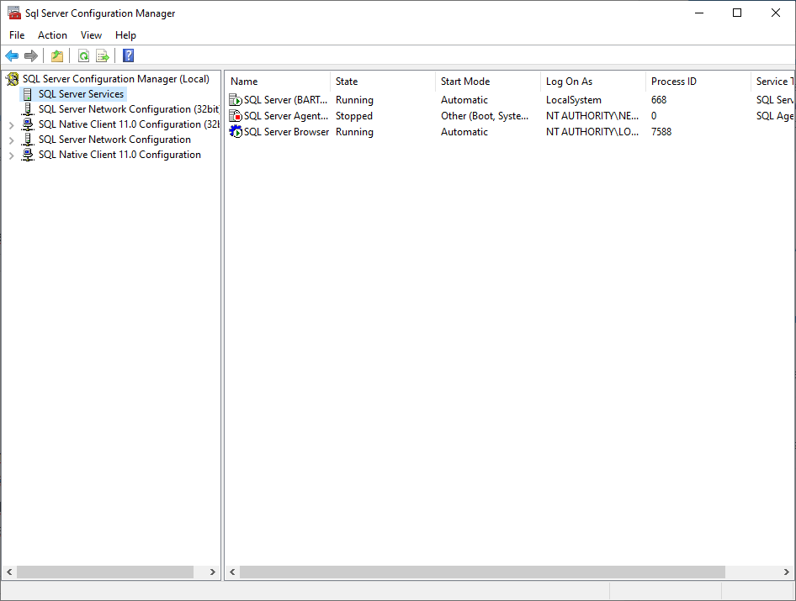Sort by the State column header
The height and width of the screenshot is (601, 796).
point(383,82)
